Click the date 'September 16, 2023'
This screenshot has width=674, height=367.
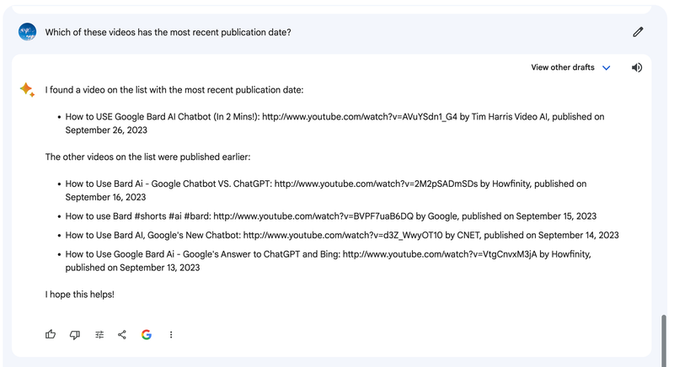106,197
